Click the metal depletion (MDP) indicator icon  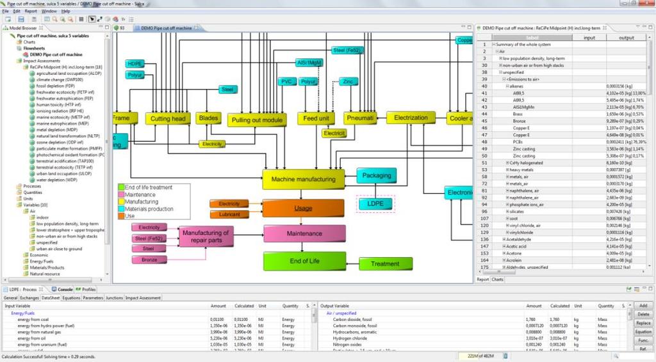32,129
